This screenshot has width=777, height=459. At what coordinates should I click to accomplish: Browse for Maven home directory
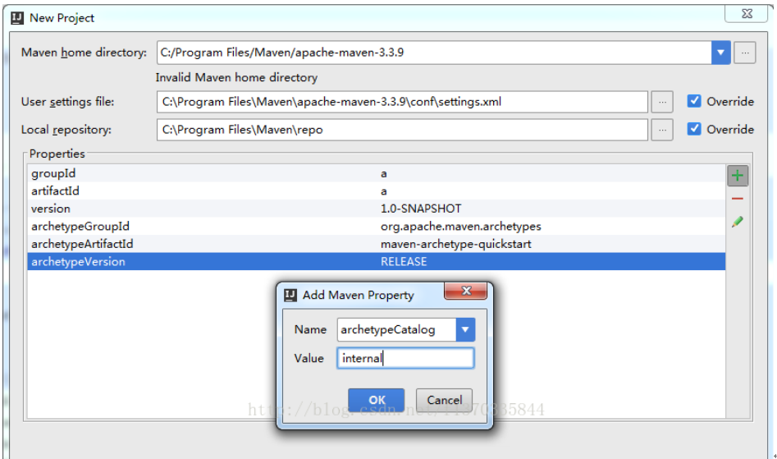pyautogui.click(x=745, y=53)
